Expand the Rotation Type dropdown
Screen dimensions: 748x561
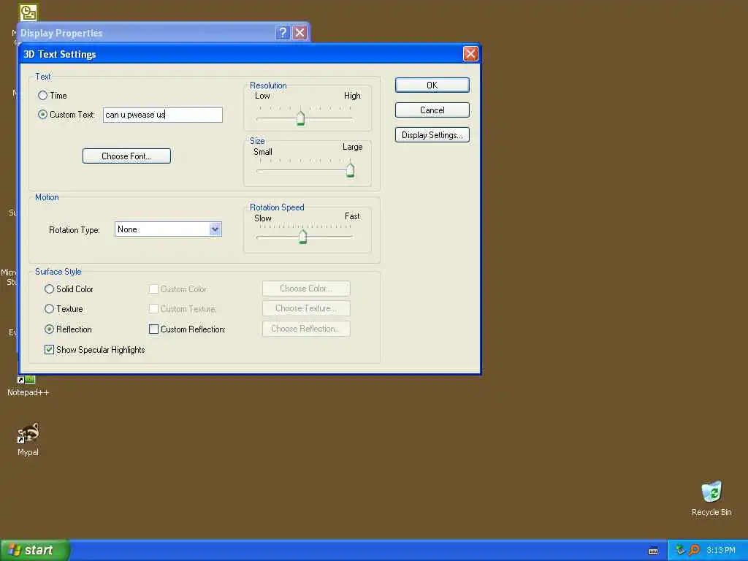[x=215, y=229]
